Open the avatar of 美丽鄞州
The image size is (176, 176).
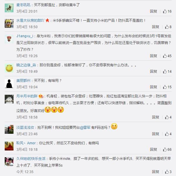[x=9, y=84]
